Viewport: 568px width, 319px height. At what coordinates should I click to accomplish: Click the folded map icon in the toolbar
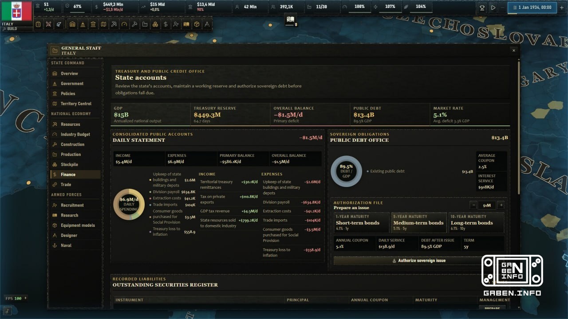coord(103,24)
